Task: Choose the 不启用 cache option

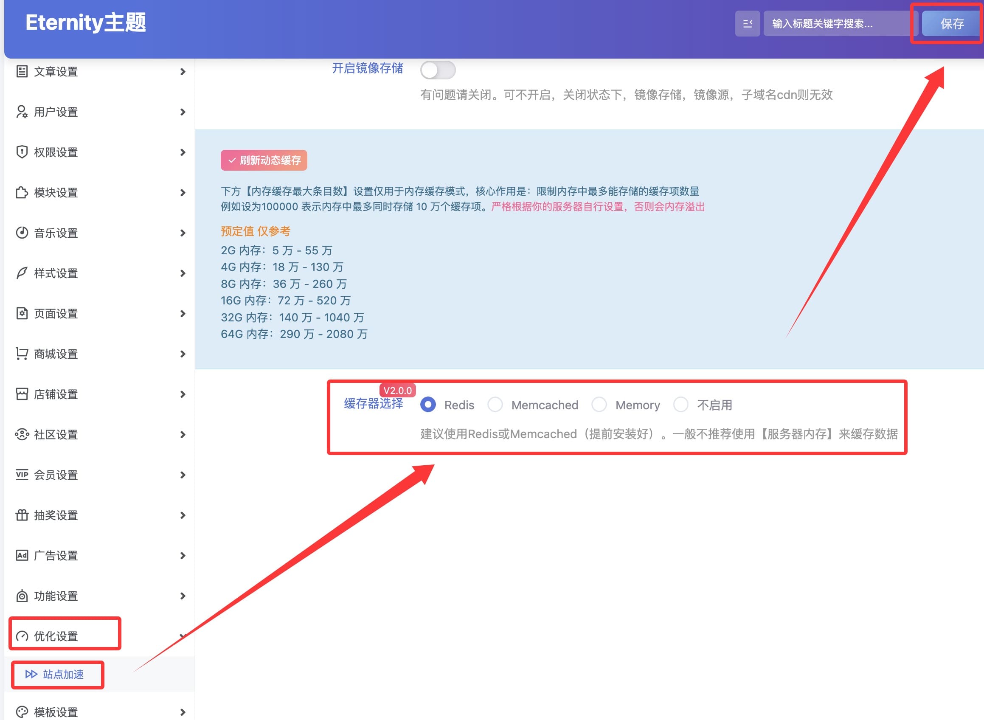Action: tap(681, 405)
